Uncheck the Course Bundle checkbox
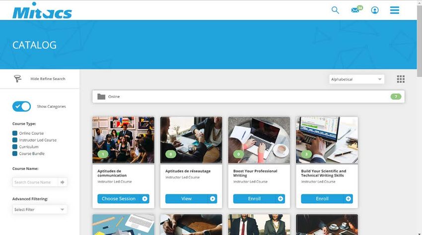This screenshot has height=235, width=422. pos(15,153)
